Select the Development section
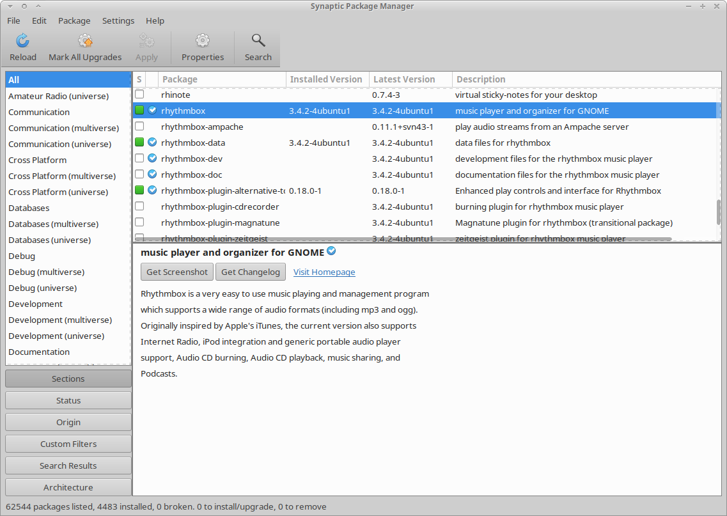 pos(68,304)
